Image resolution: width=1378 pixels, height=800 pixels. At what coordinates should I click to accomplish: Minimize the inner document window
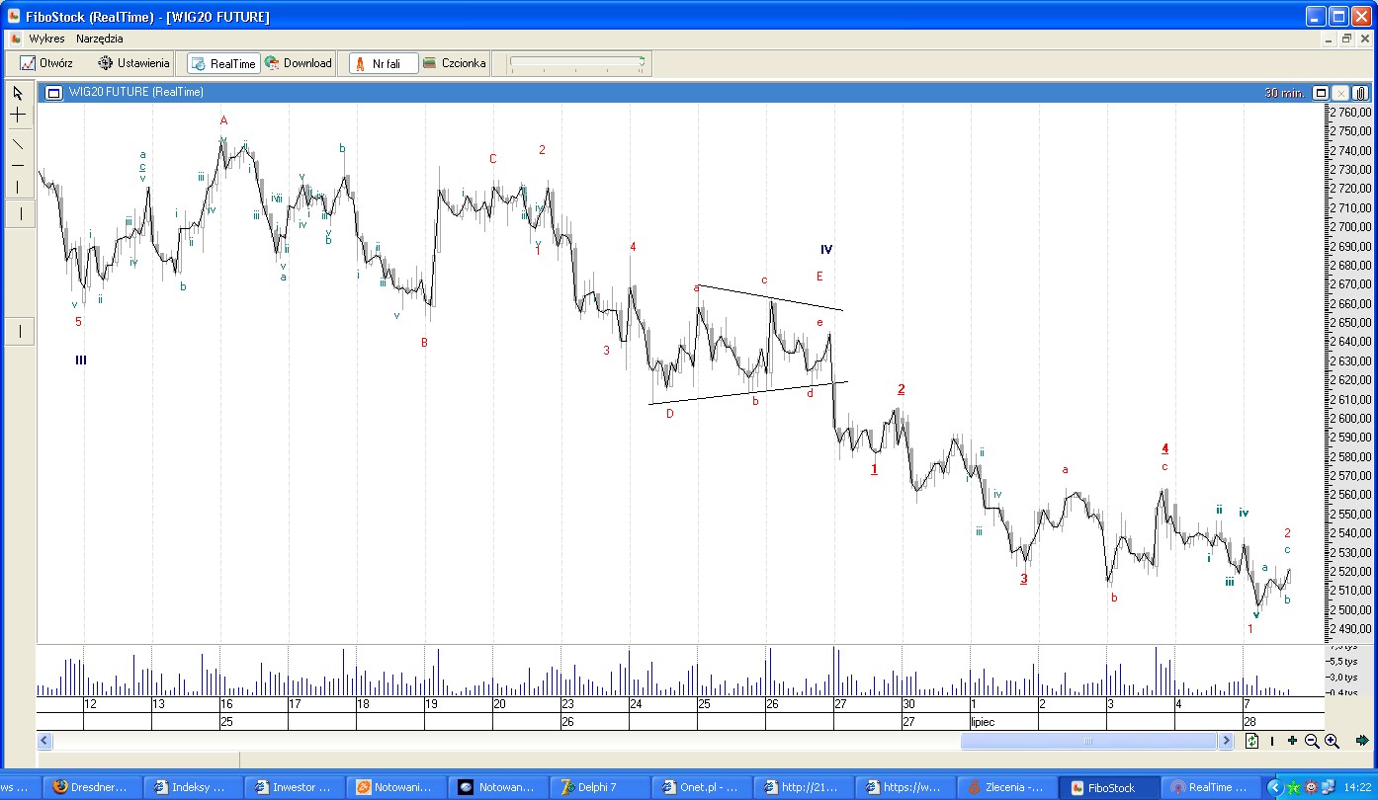pyautogui.click(x=1329, y=39)
